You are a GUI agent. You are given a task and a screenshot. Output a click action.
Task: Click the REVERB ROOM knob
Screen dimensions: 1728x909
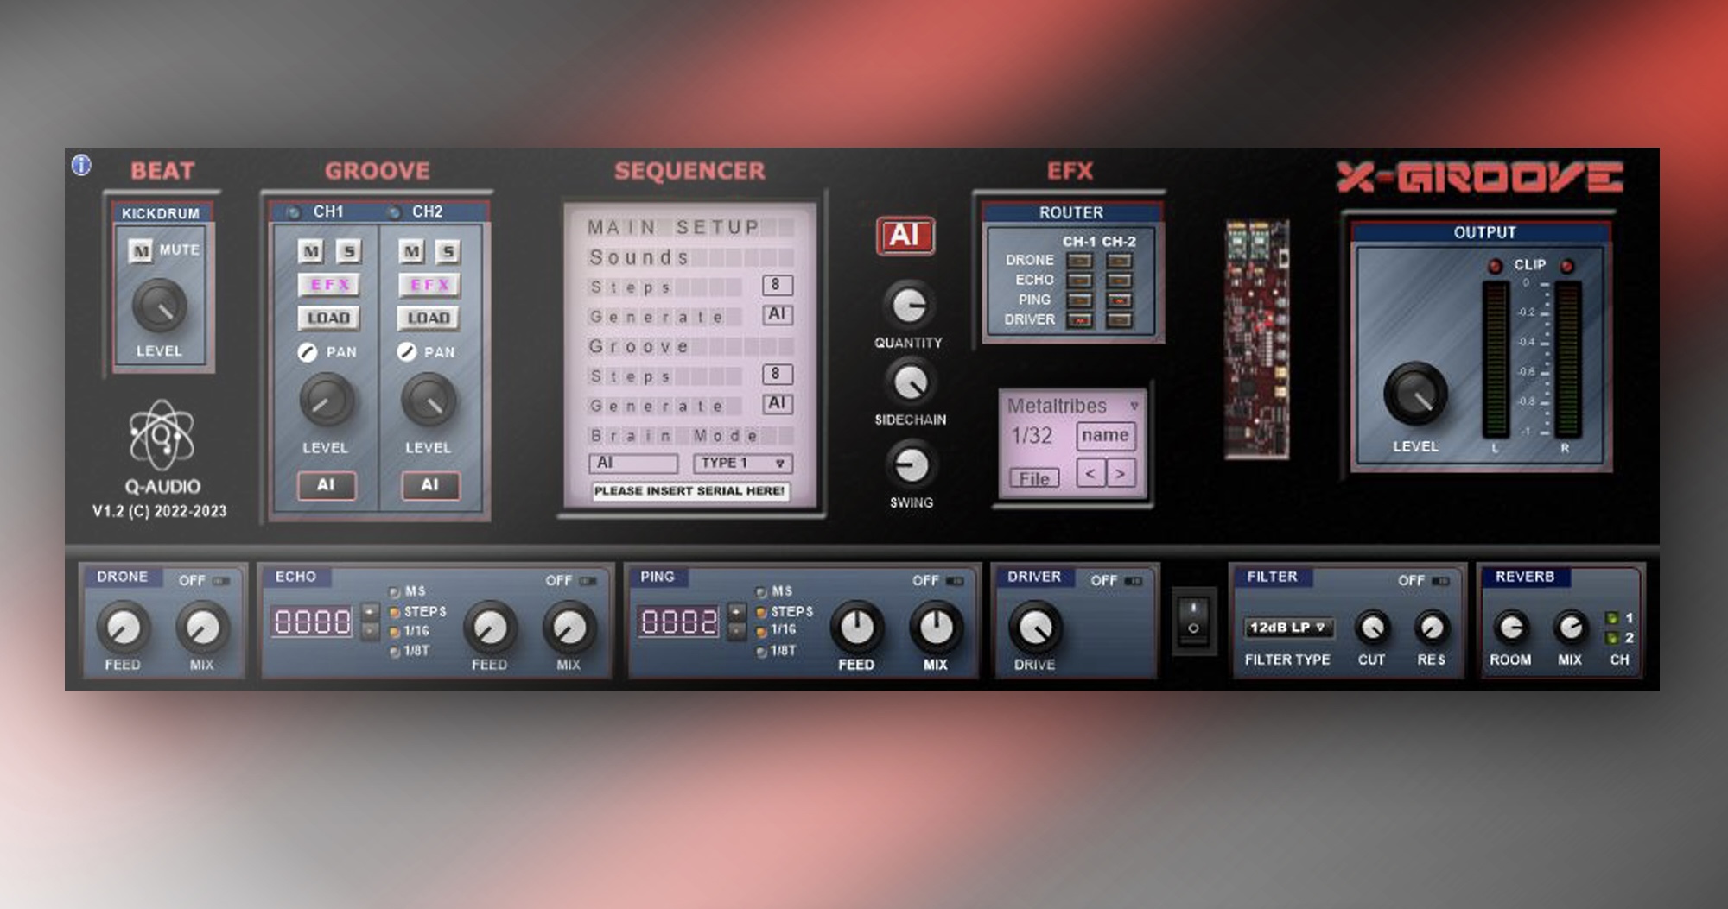point(1511,628)
